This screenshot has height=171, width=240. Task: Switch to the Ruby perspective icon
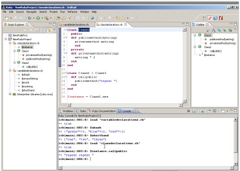(x=210, y=18)
